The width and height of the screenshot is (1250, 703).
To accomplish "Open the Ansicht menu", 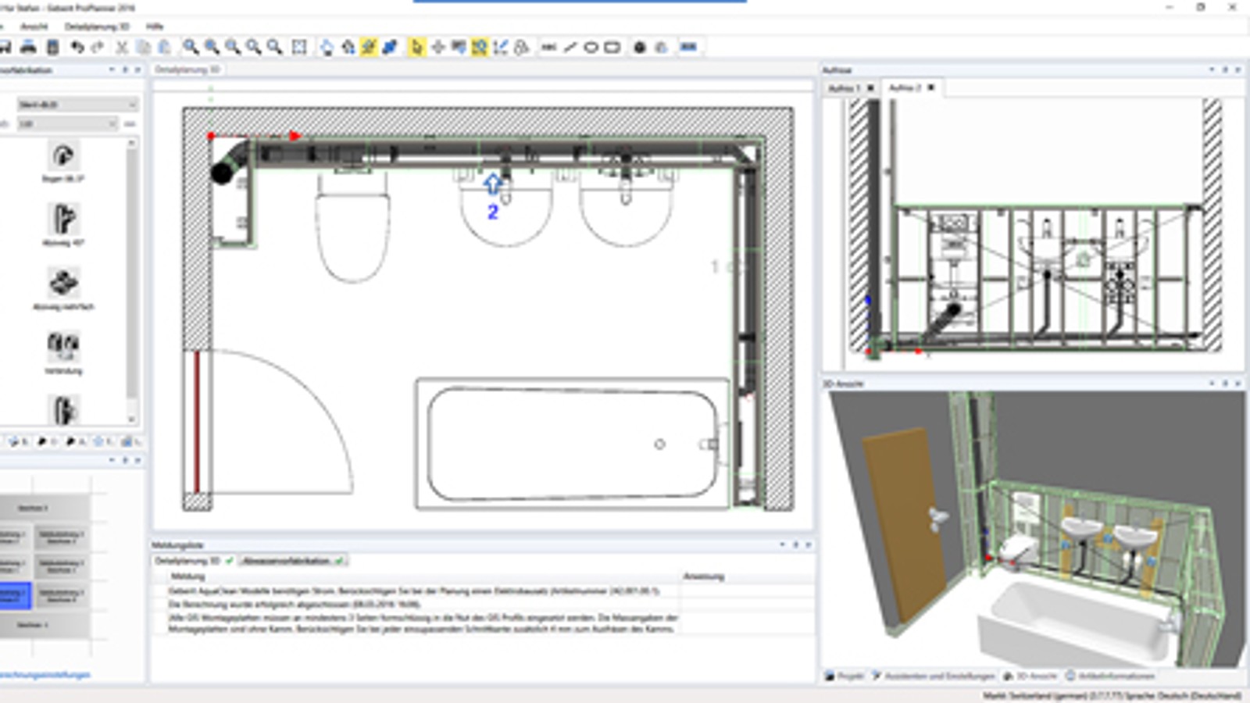I will pyautogui.click(x=35, y=25).
